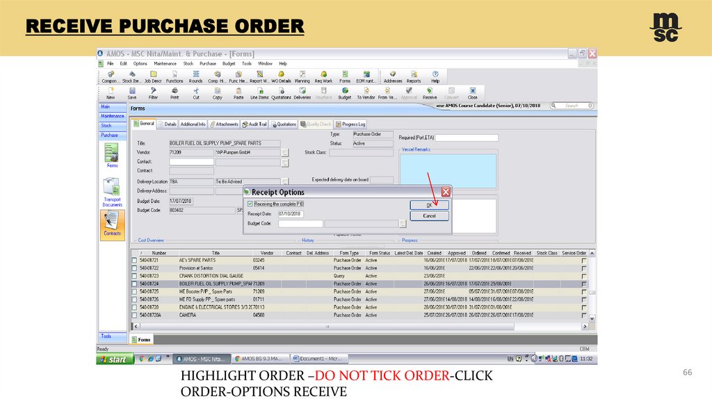Click the Receive toolbar icon
The height and width of the screenshot is (399, 712).
tap(430, 93)
